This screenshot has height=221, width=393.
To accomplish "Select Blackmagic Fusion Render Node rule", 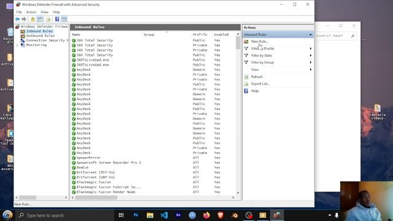I will (106, 192).
